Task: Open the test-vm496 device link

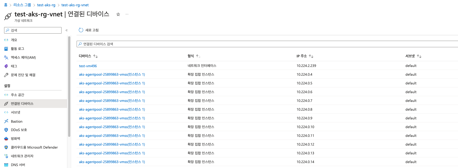Action: 88,66
